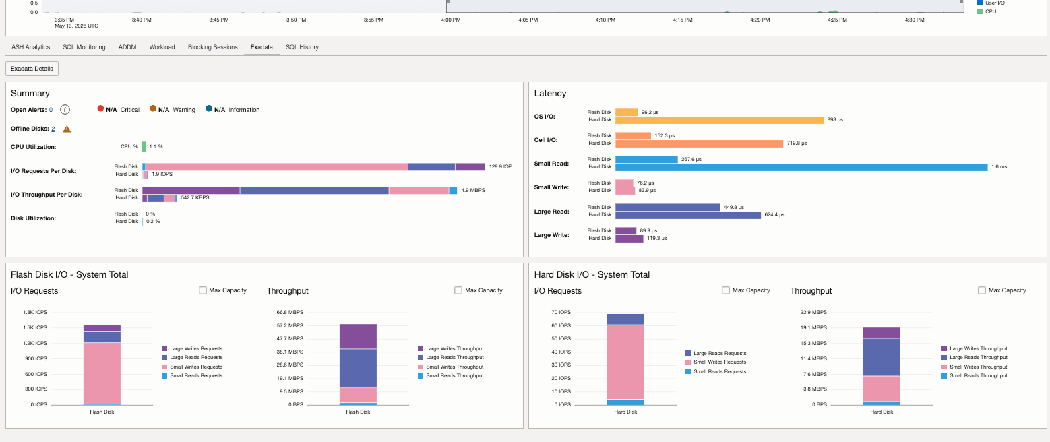The image size is (1050, 442).
Task: Click Small Writes Requests swatch in Flash Disk legend
Action: click(x=165, y=367)
